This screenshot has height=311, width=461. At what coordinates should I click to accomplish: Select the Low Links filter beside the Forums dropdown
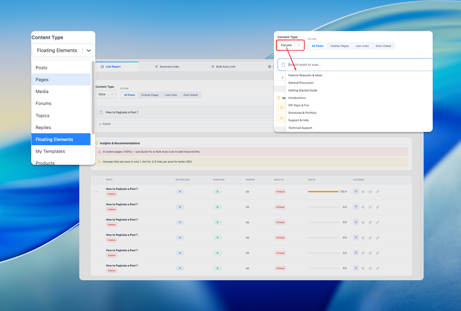pyautogui.click(x=362, y=46)
